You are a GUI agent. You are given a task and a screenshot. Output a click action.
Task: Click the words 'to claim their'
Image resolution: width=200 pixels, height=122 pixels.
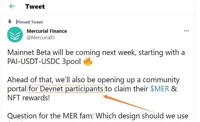click(127, 89)
